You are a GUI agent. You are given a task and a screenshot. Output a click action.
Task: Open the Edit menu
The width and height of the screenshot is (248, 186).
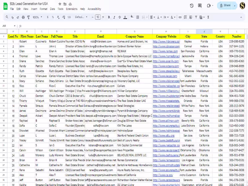pyautogui.click(x=19, y=9)
